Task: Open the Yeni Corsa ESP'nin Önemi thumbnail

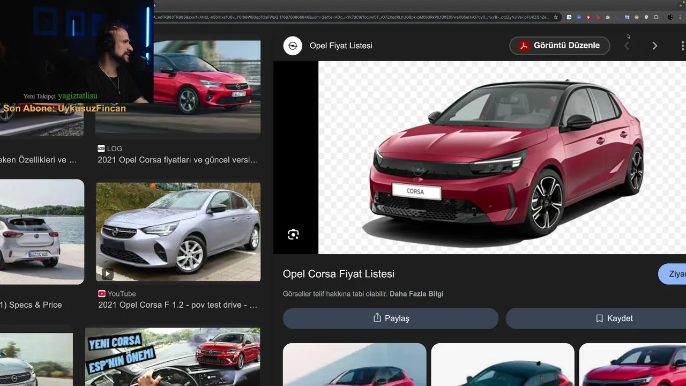Action: tap(173, 357)
